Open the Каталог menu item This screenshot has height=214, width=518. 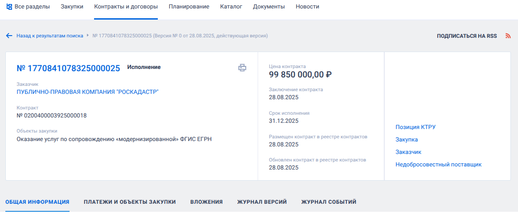(231, 7)
